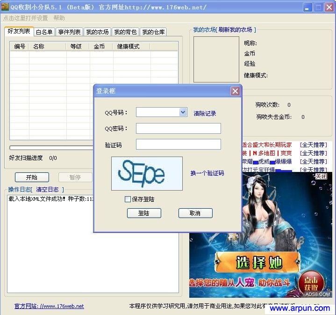Switch to the 白名单 tab
336x315 pixels.
pyautogui.click(x=44, y=32)
